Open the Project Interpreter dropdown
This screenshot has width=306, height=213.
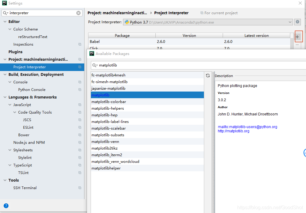[208, 22]
